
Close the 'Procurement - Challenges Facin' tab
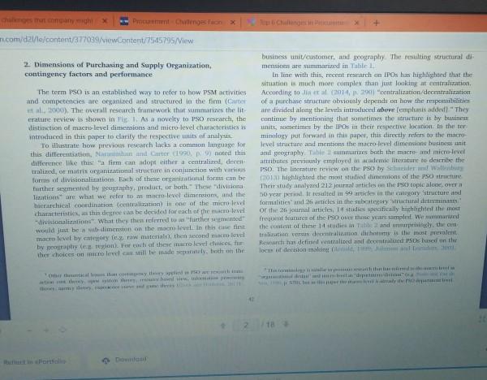coord(233,23)
